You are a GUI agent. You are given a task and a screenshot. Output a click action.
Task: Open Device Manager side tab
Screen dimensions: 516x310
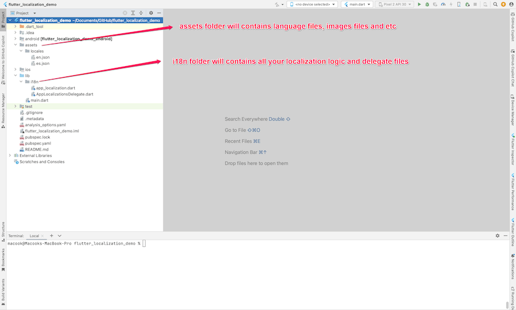pos(513,110)
